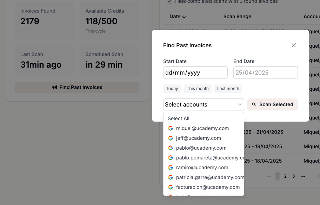Click Google icon next to miquel@ucademy.com
This screenshot has height=205, width=320.
point(171,128)
